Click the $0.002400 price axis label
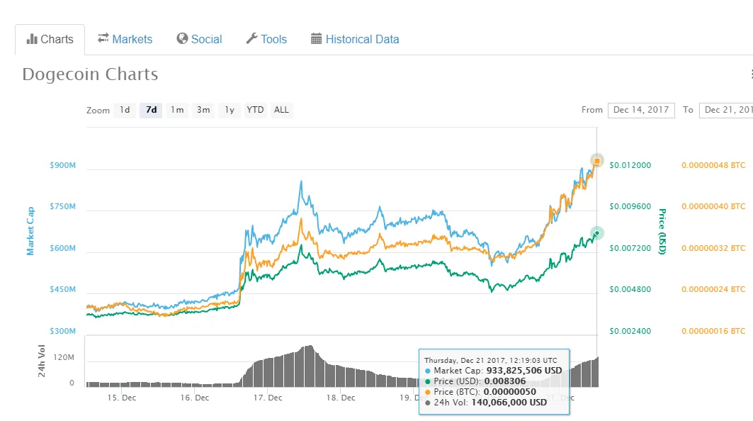The width and height of the screenshot is (753, 421). coord(630,331)
